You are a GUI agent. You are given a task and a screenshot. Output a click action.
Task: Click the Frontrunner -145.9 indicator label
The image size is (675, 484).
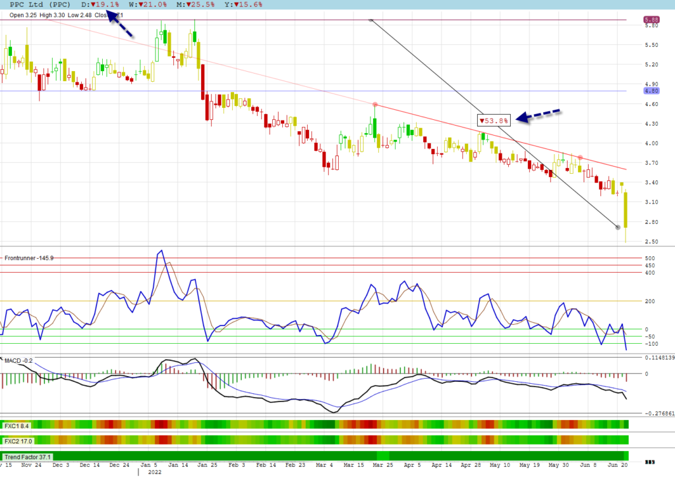(x=29, y=258)
